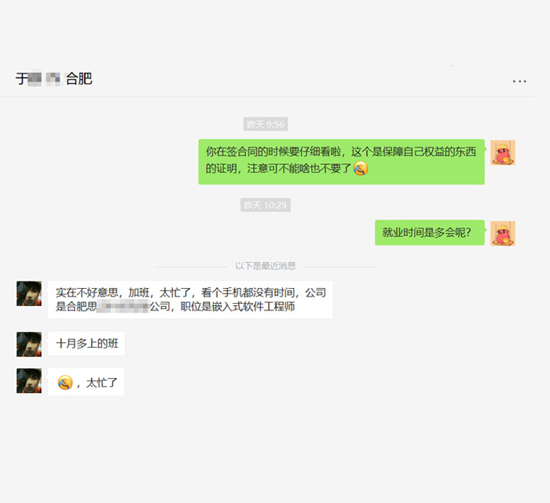The height and width of the screenshot is (503, 550).
Task: Click the contact avatar beside the 实在不好意思 message
Action: (29, 293)
